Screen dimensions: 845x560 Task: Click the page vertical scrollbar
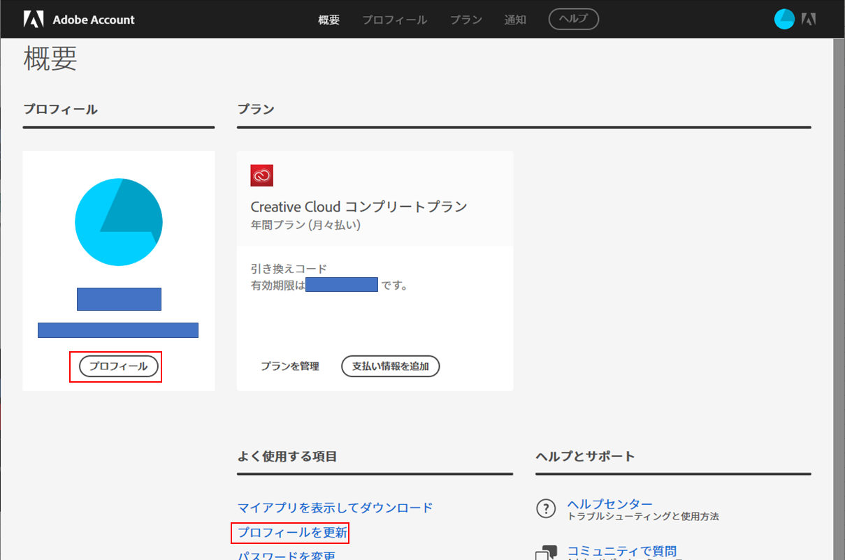[839, 299]
